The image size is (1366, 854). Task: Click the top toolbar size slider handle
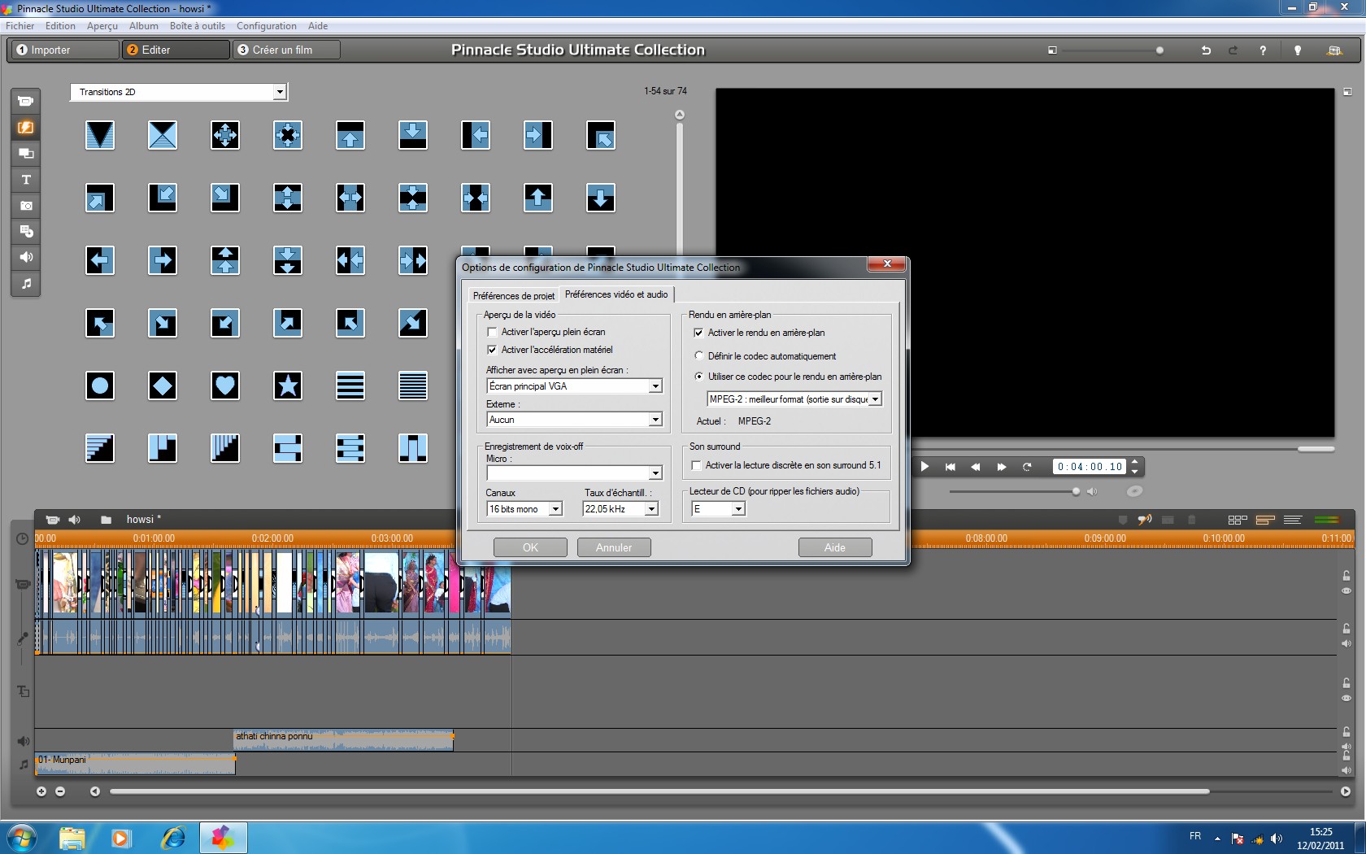(1159, 50)
